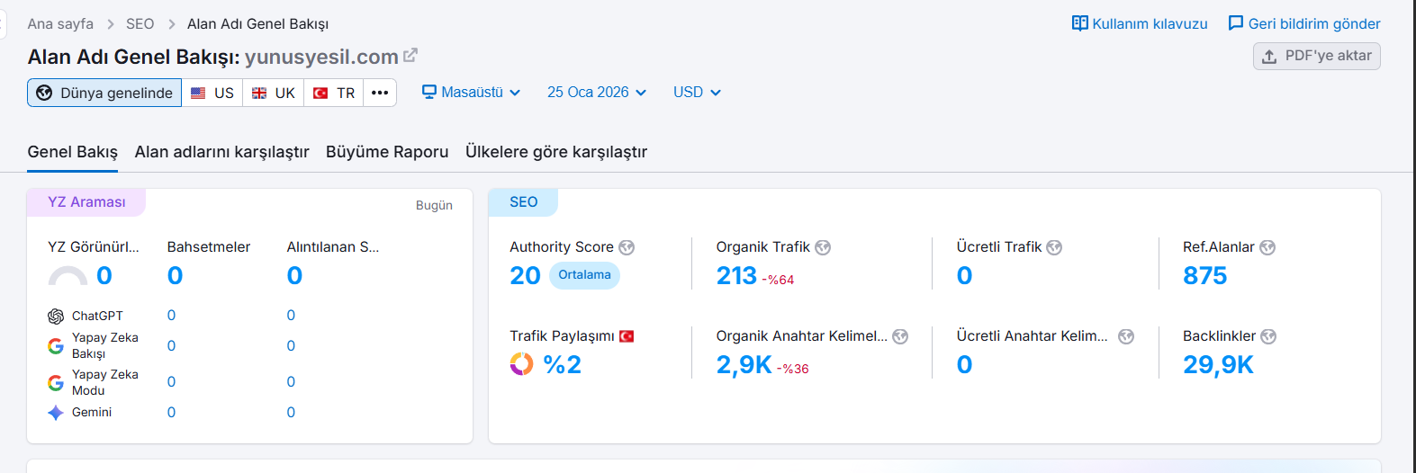This screenshot has height=473, width=1416.
Task: Open Kullanım kılavuzu link
Action: coord(1140,23)
